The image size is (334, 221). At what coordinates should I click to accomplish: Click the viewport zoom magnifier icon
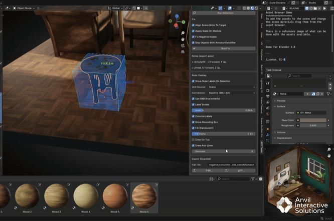183,33
